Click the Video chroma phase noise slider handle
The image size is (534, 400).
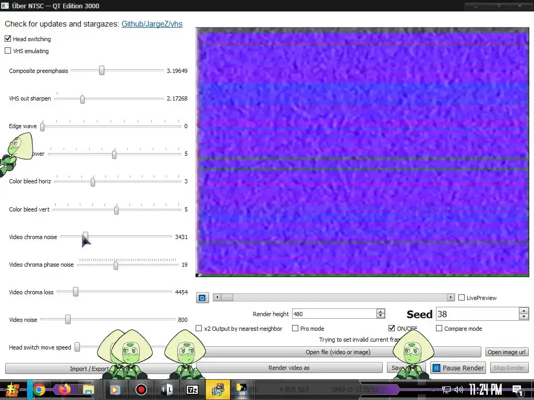tap(116, 265)
